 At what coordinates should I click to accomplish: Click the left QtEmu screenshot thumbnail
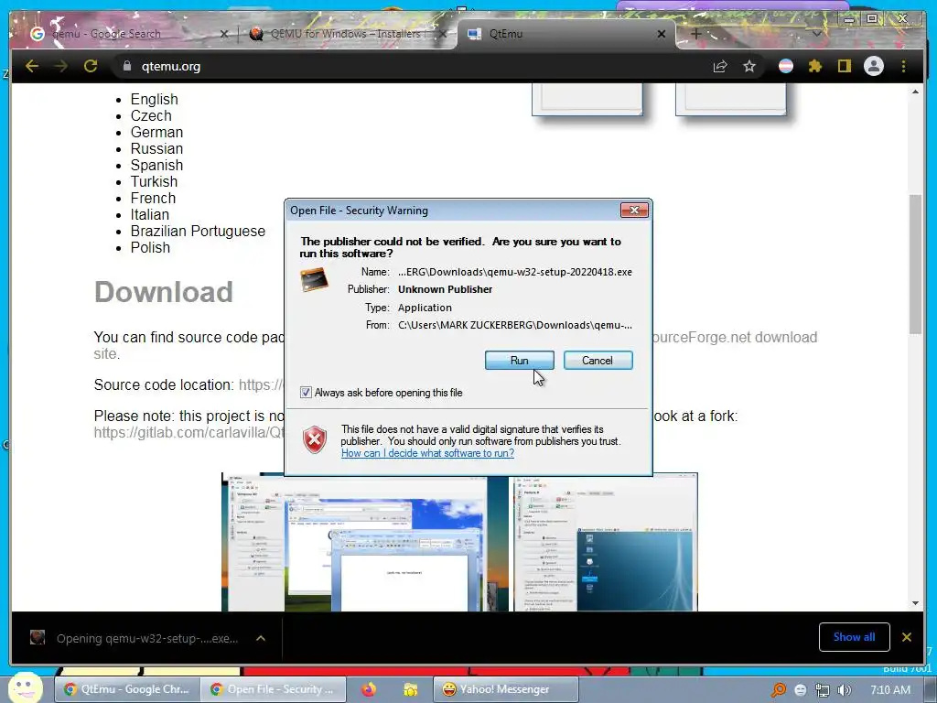(x=354, y=542)
